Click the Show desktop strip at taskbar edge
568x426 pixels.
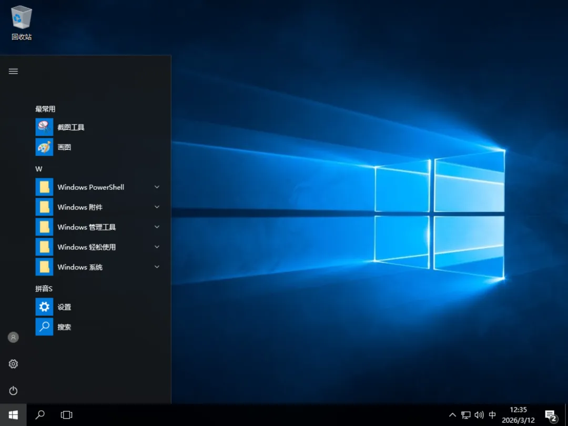[566, 415]
